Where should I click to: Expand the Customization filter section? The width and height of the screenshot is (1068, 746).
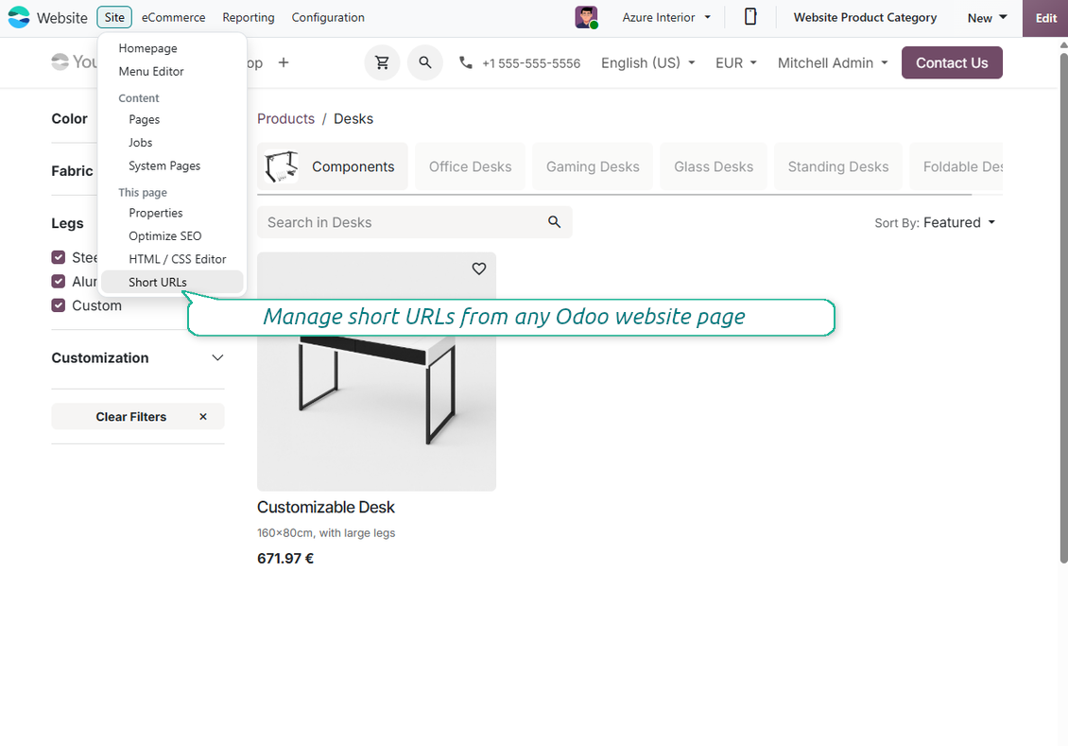click(138, 358)
